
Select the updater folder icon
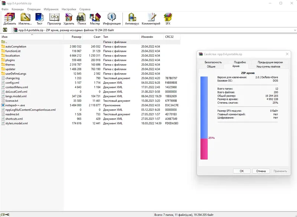[3, 69]
